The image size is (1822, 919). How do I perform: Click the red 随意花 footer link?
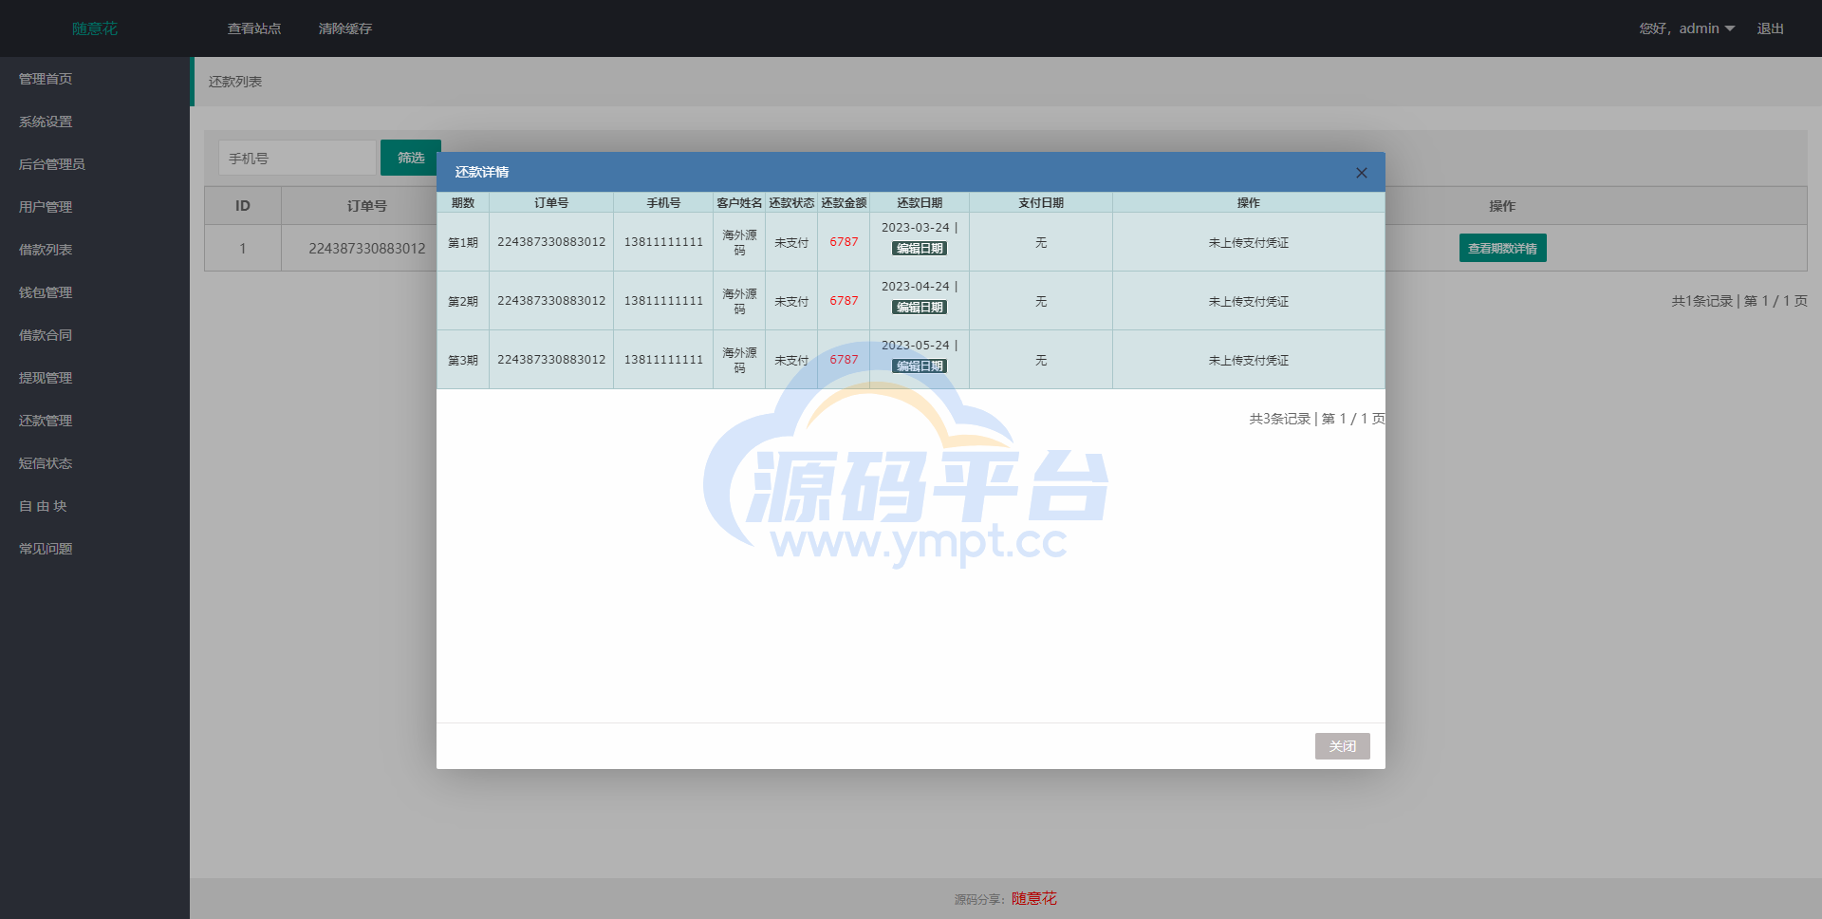(x=1033, y=898)
